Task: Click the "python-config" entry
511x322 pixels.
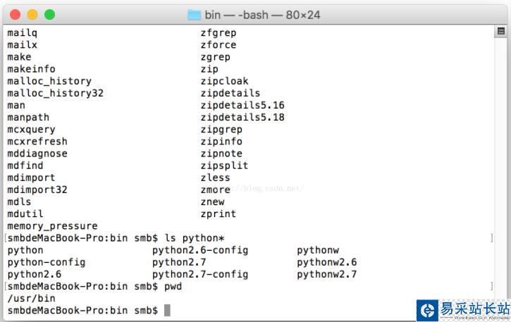Action: (x=47, y=262)
